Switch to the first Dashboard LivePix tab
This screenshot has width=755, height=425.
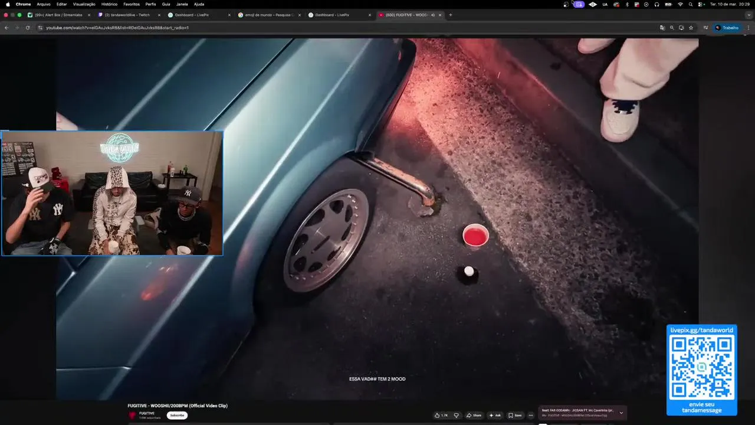pyautogui.click(x=199, y=15)
